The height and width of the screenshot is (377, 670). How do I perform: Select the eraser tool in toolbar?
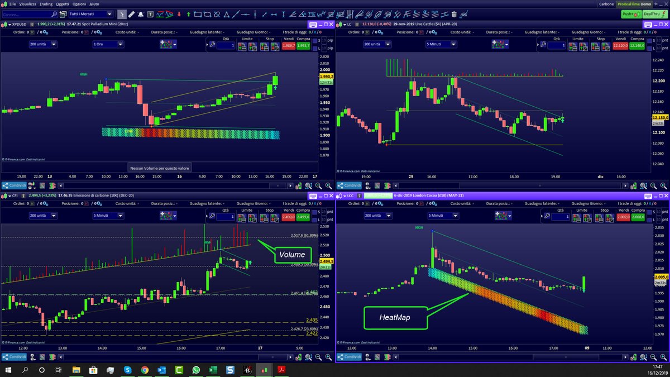tap(131, 14)
